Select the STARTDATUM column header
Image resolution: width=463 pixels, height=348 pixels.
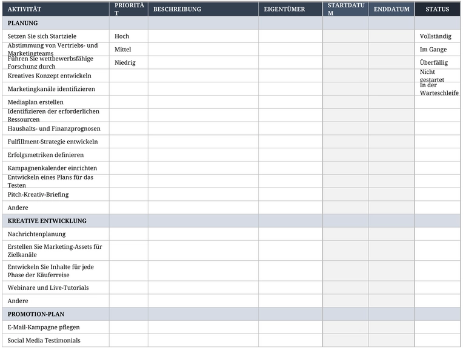coord(345,9)
